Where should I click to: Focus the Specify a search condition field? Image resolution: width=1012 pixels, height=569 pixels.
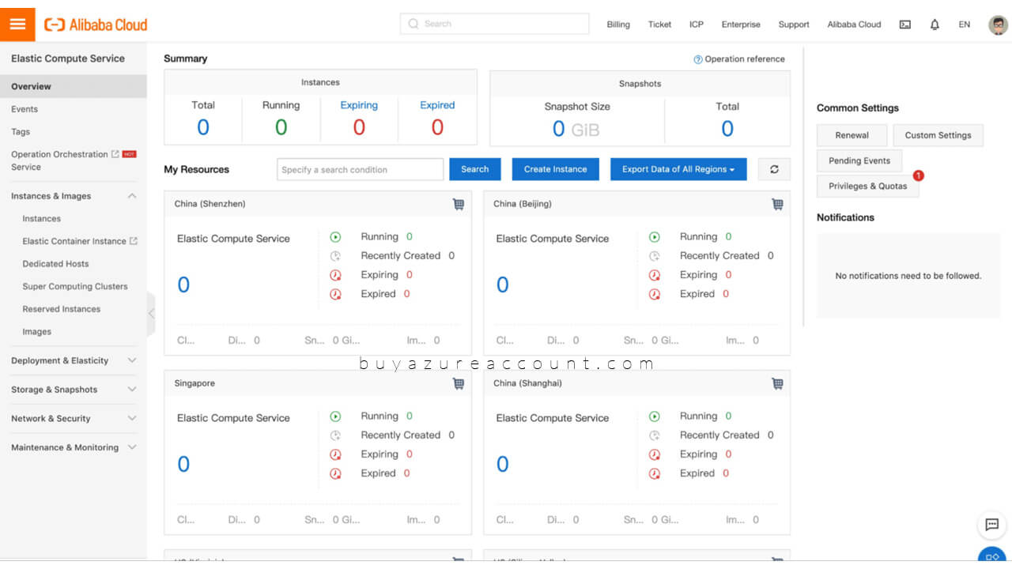(x=360, y=169)
